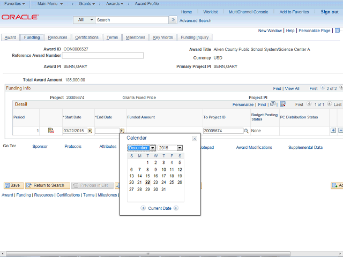This screenshot has height=257, width=343.
Task: Show previous Funding Info row arrow
Action: 323,88
